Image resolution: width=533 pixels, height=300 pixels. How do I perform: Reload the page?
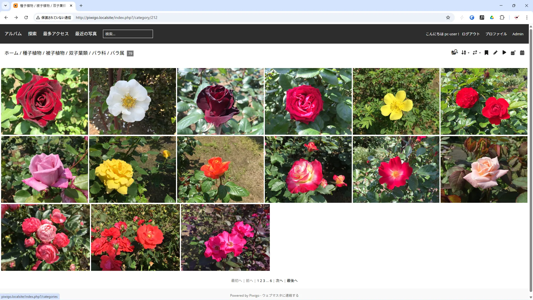26,17
